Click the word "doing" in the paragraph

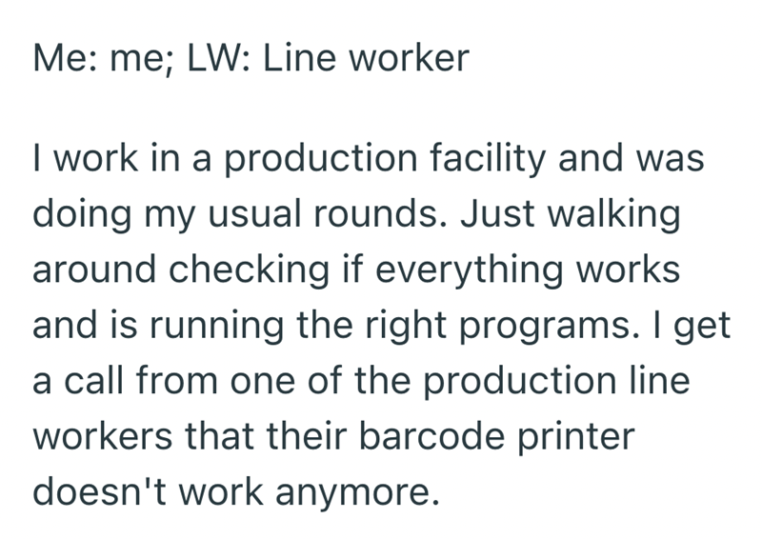[78, 215]
